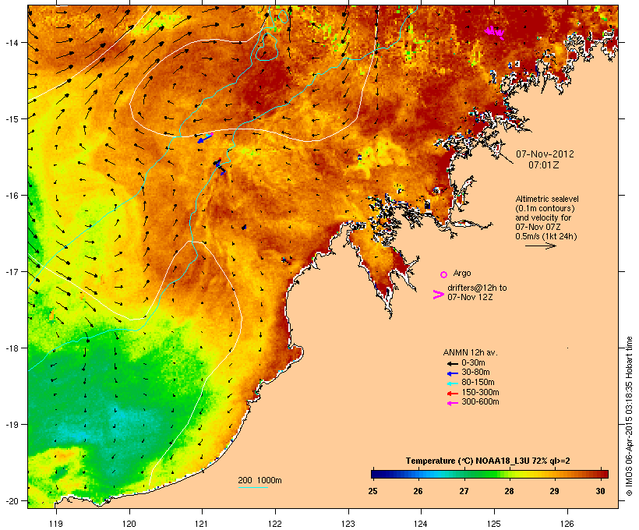Click the colorbar tick label 28
The image size is (639, 530).
[x=509, y=491]
